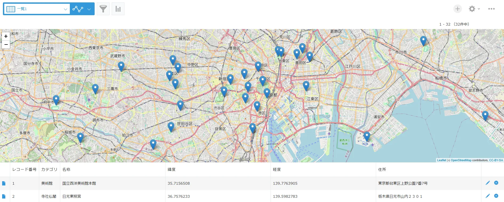This screenshot has width=504, height=202.
Task: Open the filter funnel icon
Action: (x=103, y=9)
